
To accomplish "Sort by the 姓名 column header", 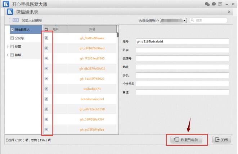I will (x=56, y=29).
